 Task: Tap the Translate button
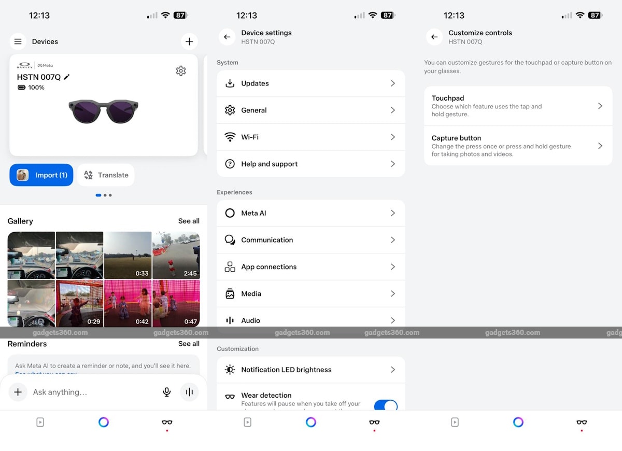click(106, 175)
